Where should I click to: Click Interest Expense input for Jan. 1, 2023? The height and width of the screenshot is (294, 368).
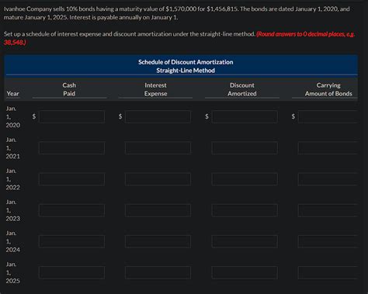(x=158, y=210)
